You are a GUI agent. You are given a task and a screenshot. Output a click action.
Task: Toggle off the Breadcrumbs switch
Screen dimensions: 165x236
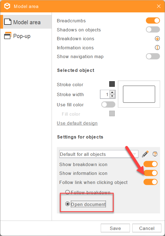point(153,20)
